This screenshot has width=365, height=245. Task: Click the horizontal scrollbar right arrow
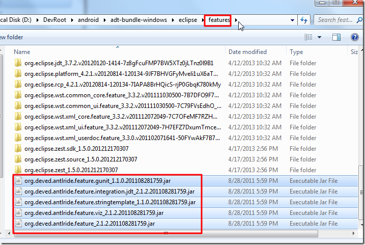(x=354, y=233)
